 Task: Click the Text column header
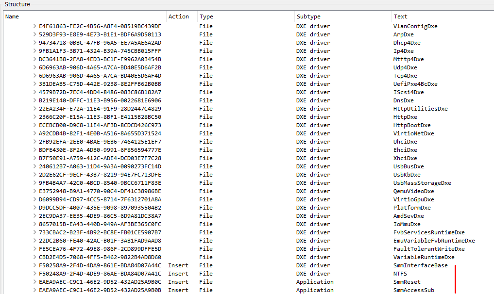coord(400,16)
